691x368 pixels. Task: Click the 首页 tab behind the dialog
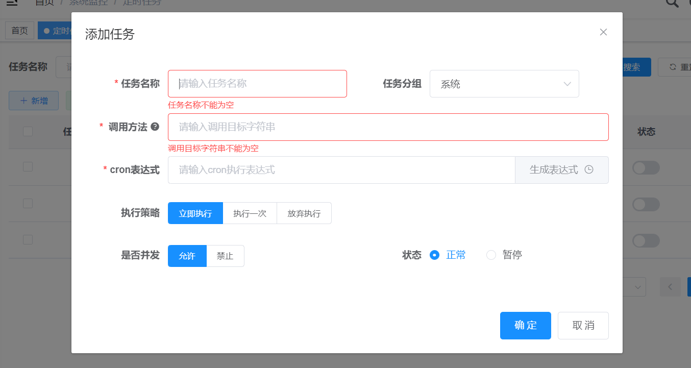point(20,31)
